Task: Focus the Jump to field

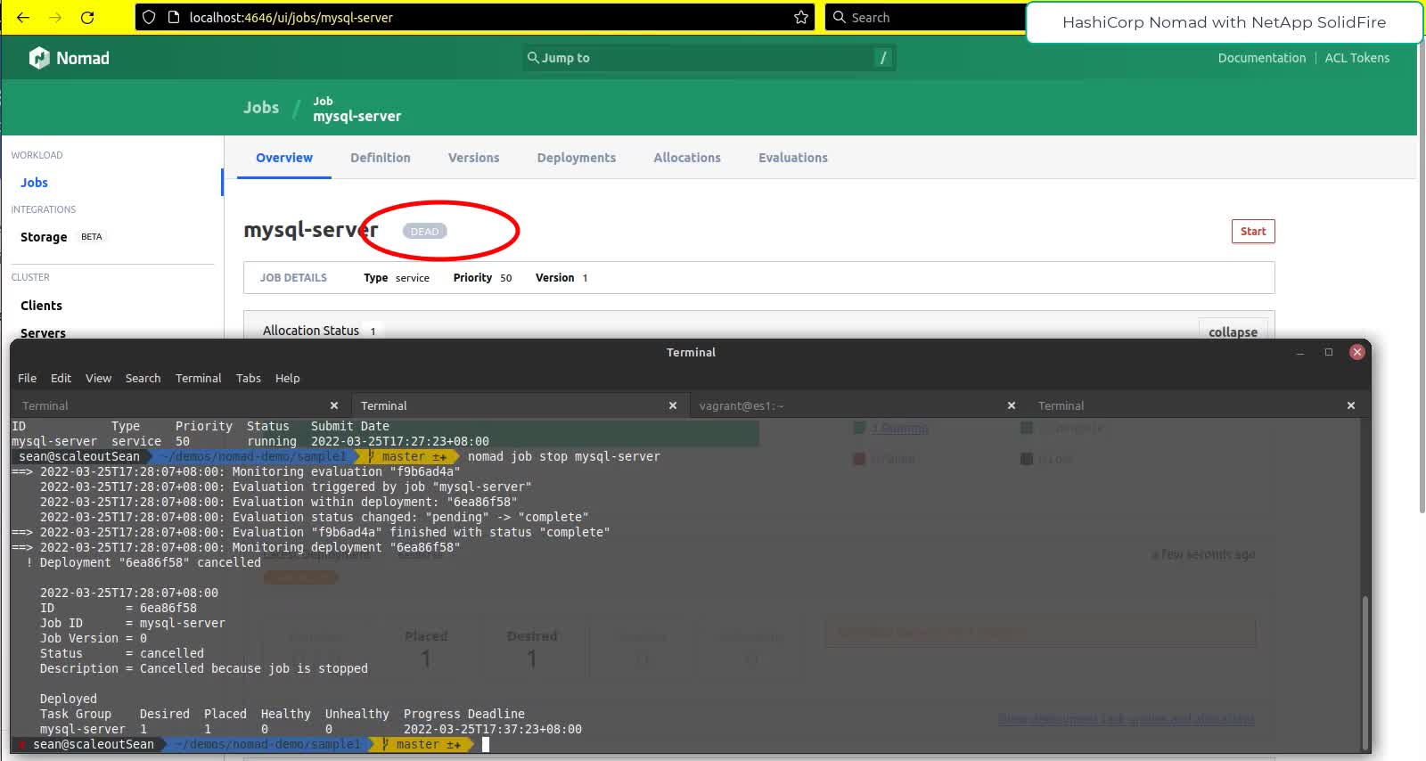Action: pos(709,58)
